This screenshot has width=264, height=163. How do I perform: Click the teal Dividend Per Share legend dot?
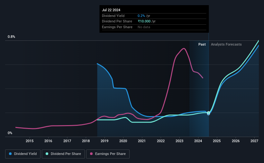point(47,154)
